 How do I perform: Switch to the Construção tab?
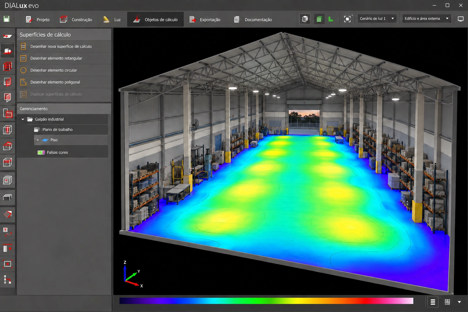click(76, 19)
